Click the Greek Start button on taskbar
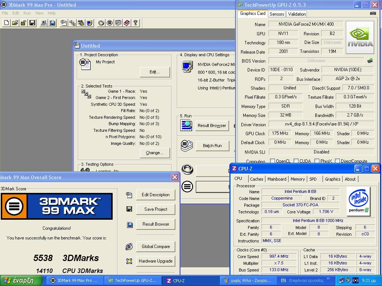Screen dimensions: 382x286 point(21,280)
